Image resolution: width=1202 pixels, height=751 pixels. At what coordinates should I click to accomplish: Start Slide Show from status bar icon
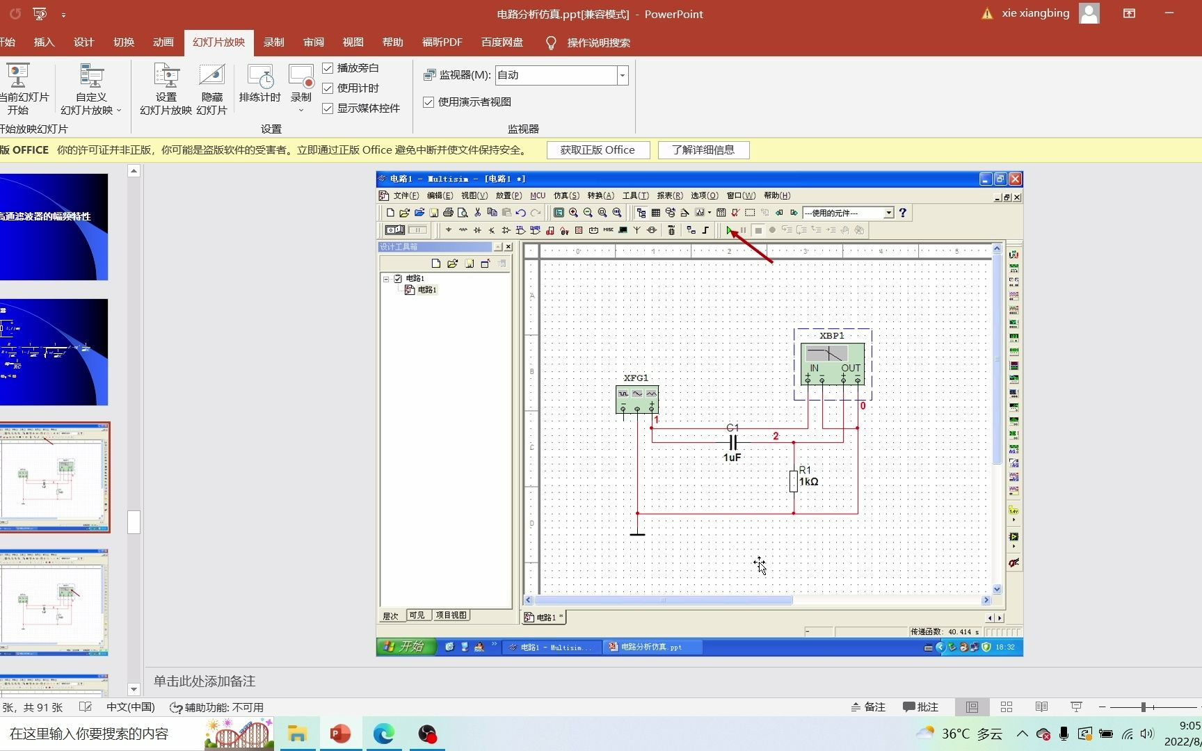1076,707
